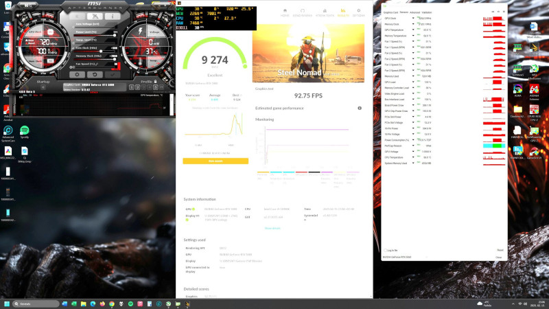The image size is (549, 309).
Task: Open PerfCap Reason dropdown arrow
Action: [x=413, y=146]
